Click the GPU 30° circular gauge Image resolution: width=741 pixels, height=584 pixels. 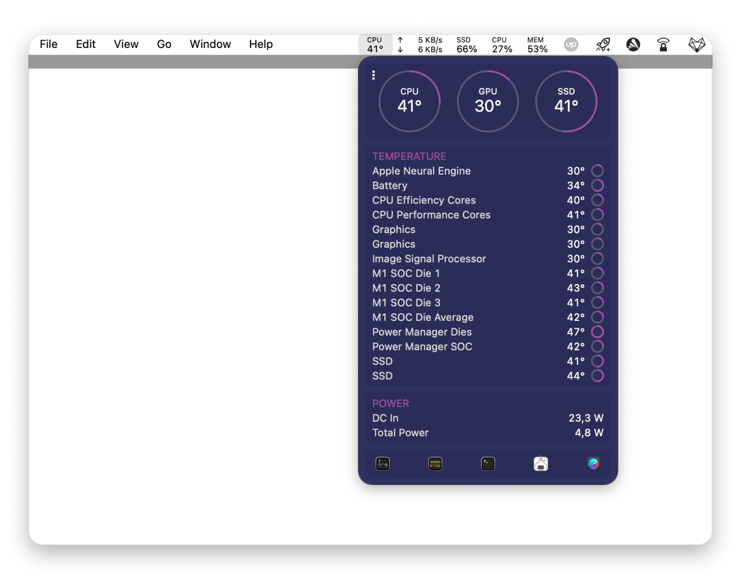click(488, 101)
